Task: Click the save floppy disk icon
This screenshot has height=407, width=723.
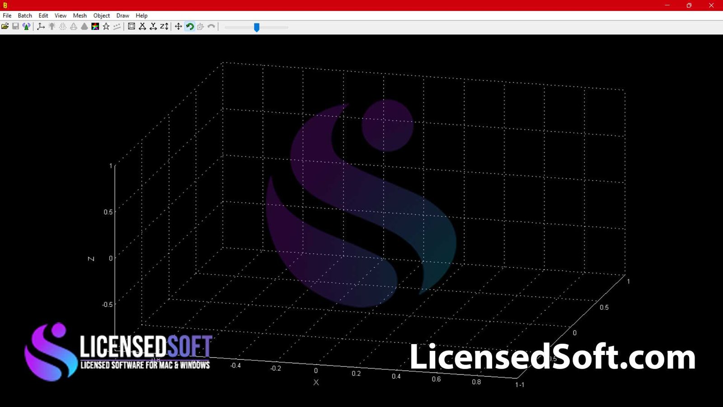Action: click(x=15, y=27)
